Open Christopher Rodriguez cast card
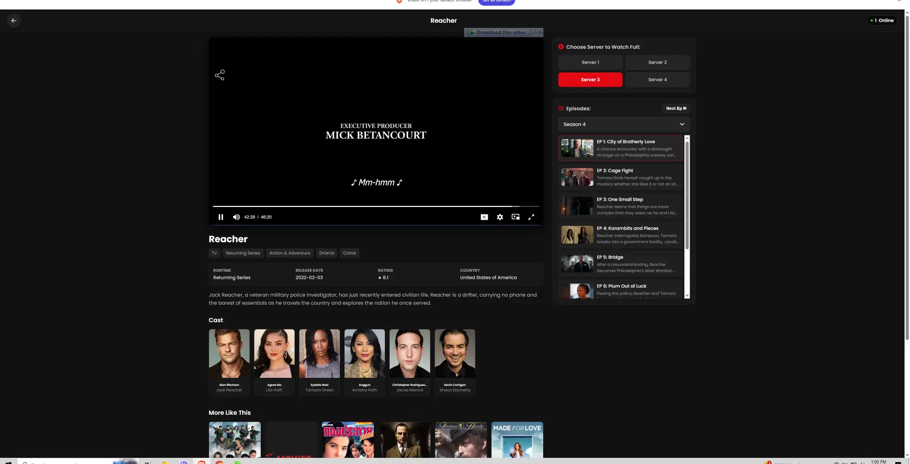The image size is (910, 464). (410, 362)
